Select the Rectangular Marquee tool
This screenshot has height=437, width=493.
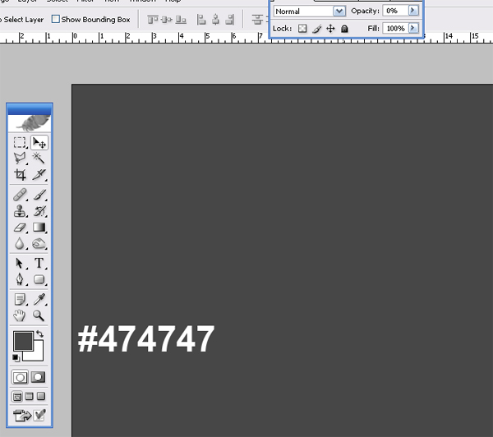pos(20,142)
